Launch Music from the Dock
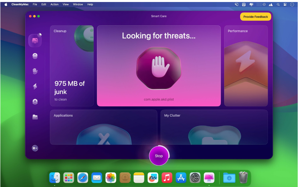Image resolution: width=298 pixels, height=187 pixels. [167, 178]
